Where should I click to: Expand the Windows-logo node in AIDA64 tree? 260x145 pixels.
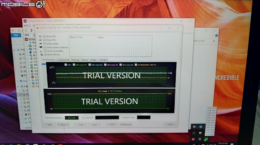[x=27, y=49]
